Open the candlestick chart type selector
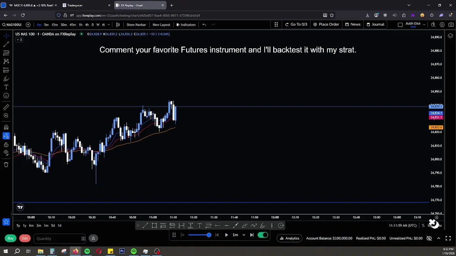This screenshot has width=456, height=256. pos(118,25)
